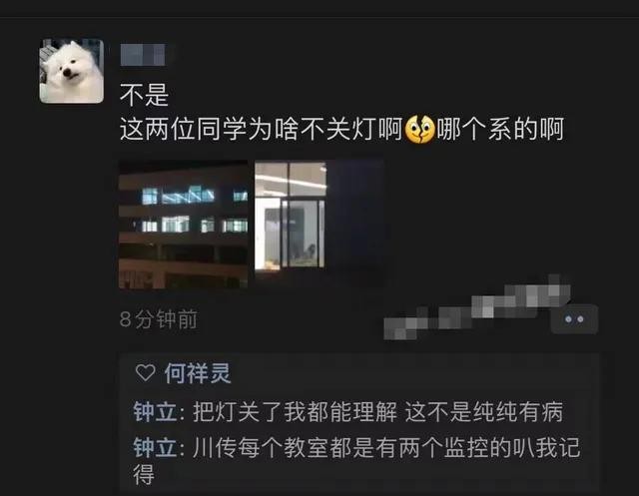The image size is (639, 496).
Task: Open the night building photo thumbnail
Action: point(183,225)
